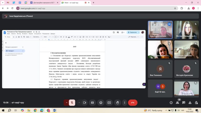Switch to the Gmail tab
Image resolution: width=201 pixels, height=113 pixels.
pyautogui.click(x=8, y=3)
